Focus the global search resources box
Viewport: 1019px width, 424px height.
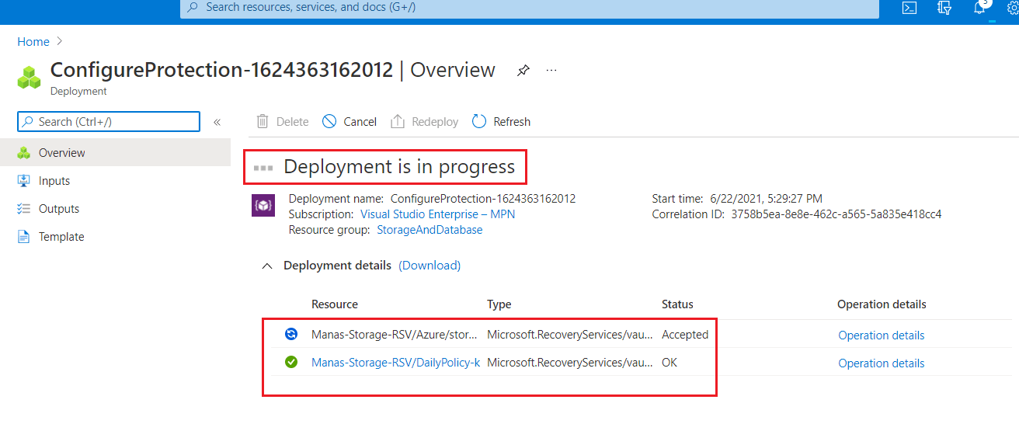530,8
